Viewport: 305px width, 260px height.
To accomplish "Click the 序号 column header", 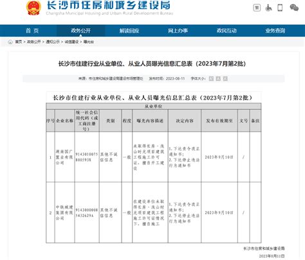I will tap(50, 121).
